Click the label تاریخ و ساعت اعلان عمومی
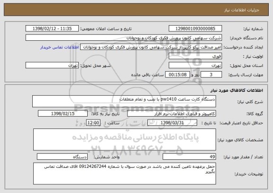Viewport: 273px width, 193px height. coord(106,29)
